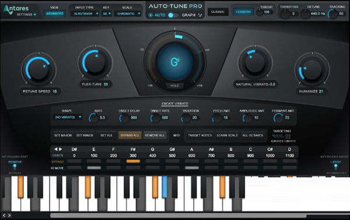Click the Keyboard Mode Latch/Momentary switch

point(335,167)
